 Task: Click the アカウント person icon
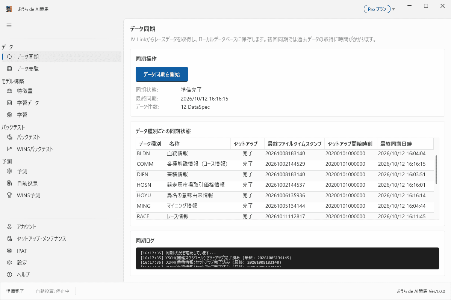click(9, 226)
